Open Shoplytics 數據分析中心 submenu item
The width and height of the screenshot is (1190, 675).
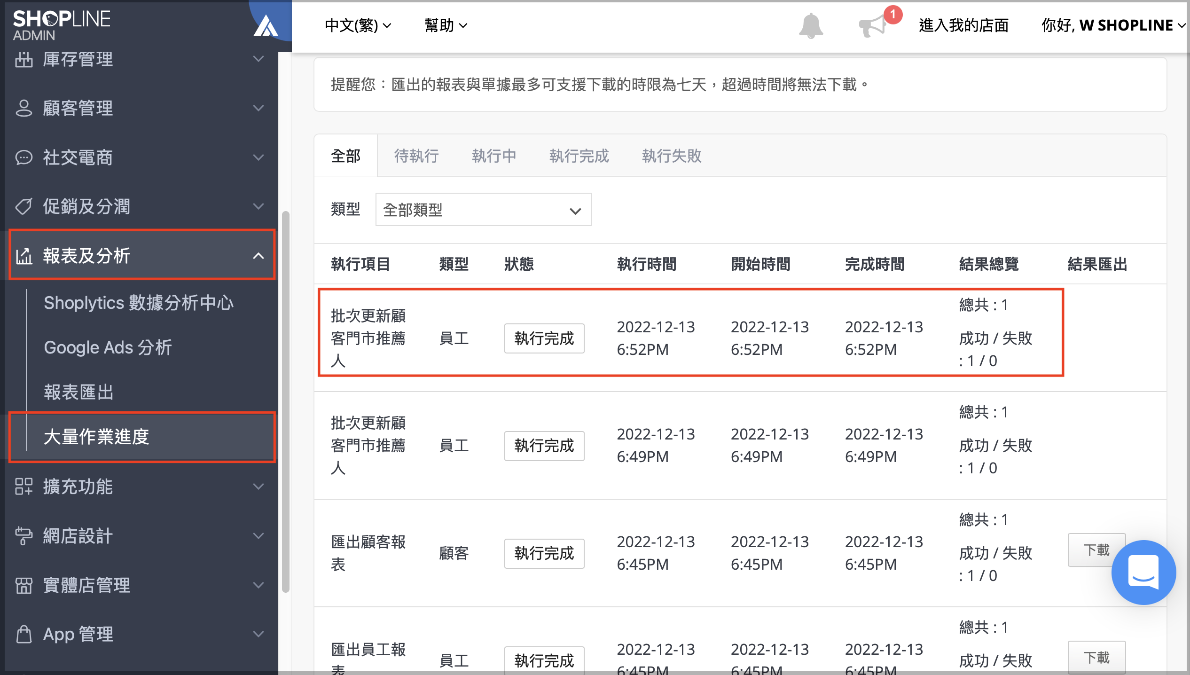pyautogui.click(x=139, y=303)
